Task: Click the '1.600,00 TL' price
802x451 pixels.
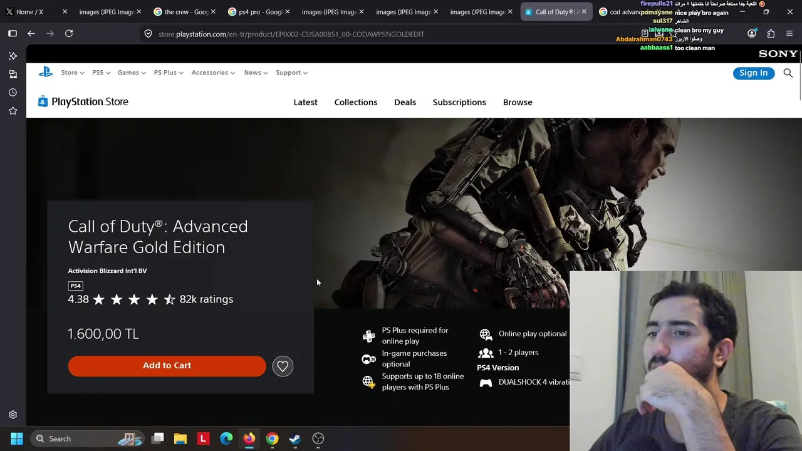Action: [x=103, y=334]
